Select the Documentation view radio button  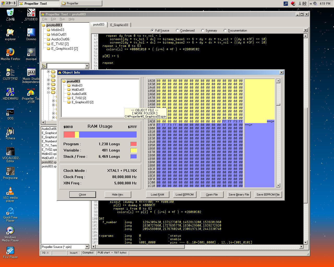(225, 31)
